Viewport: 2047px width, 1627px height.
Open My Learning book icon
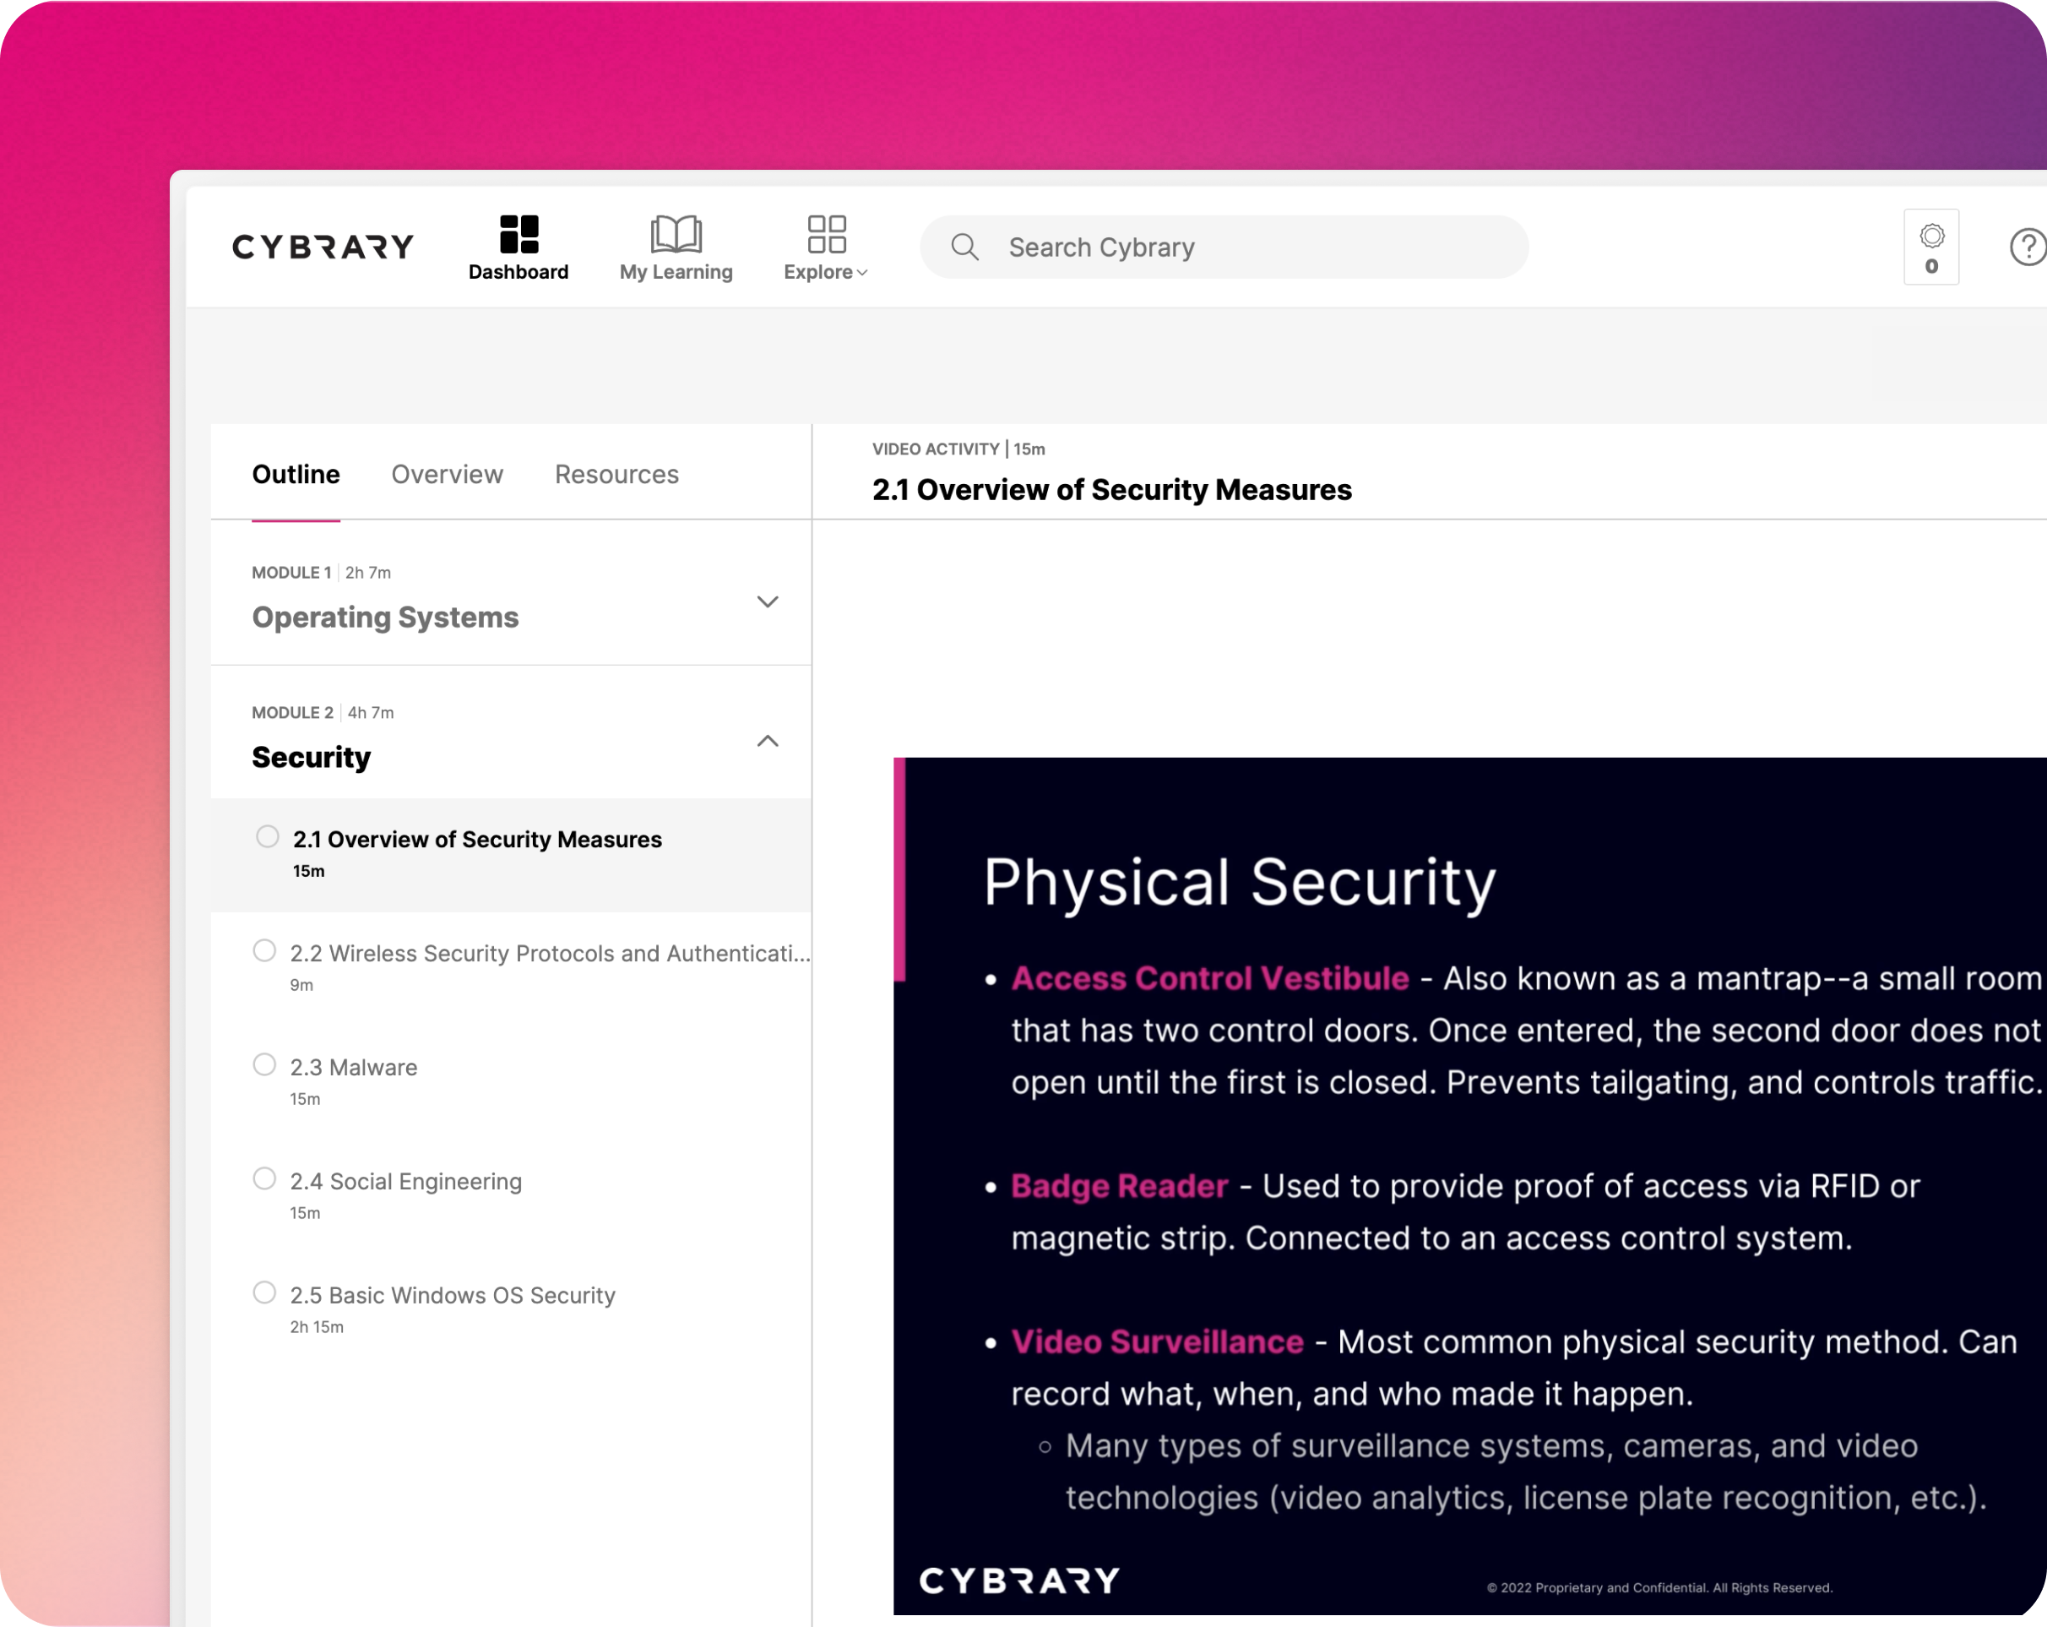(x=676, y=234)
